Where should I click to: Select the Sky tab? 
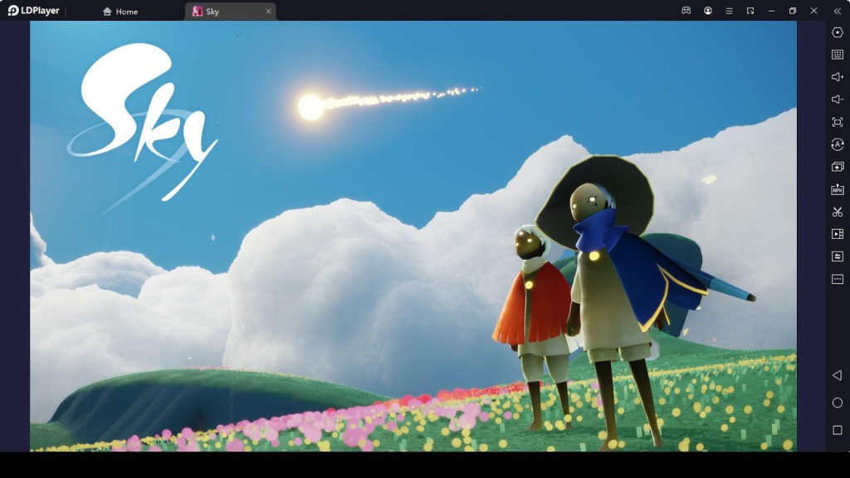point(220,12)
